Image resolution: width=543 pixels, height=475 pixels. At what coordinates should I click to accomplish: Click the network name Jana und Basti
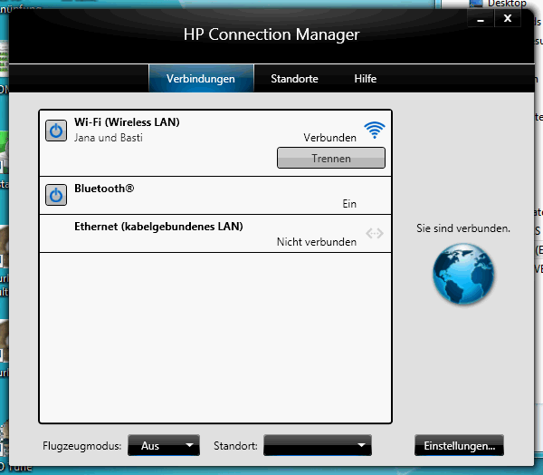[x=109, y=138]
